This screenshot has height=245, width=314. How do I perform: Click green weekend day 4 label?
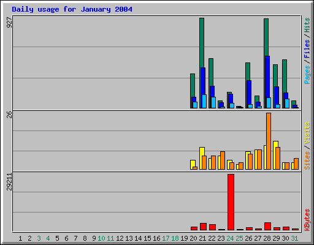coord(48,238)
